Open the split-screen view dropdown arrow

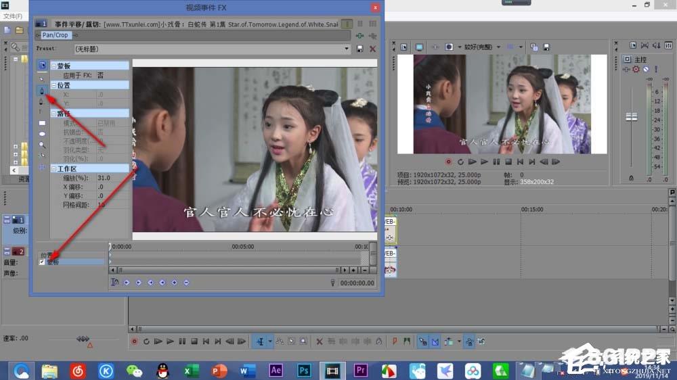[x=460, y=47]
